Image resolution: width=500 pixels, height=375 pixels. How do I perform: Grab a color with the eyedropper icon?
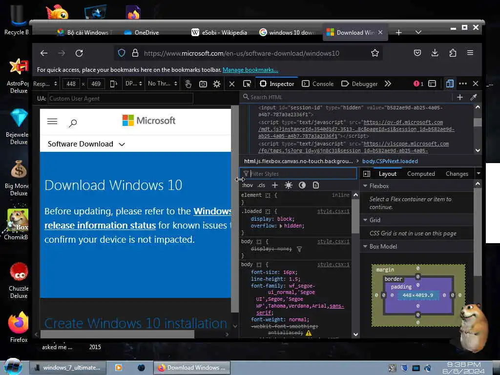point(474,97)
